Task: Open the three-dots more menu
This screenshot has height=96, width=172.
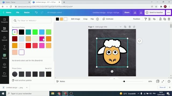Action: click(169, 13)
